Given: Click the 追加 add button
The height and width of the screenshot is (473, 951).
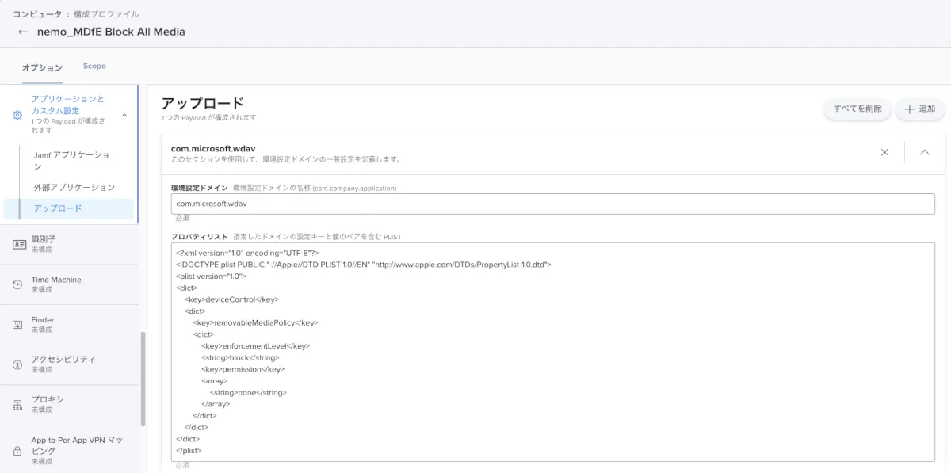Looking at the screenshot, I should coord(920,109).
